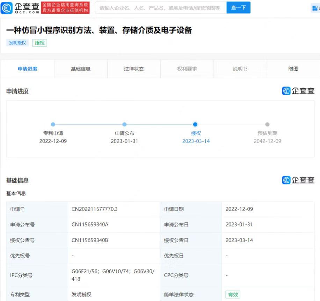The width and height of the screenshot is (320, 301).
Task: Switch to the 法律状态 tab
Action: pyautogui.click(x=134, y=69)
